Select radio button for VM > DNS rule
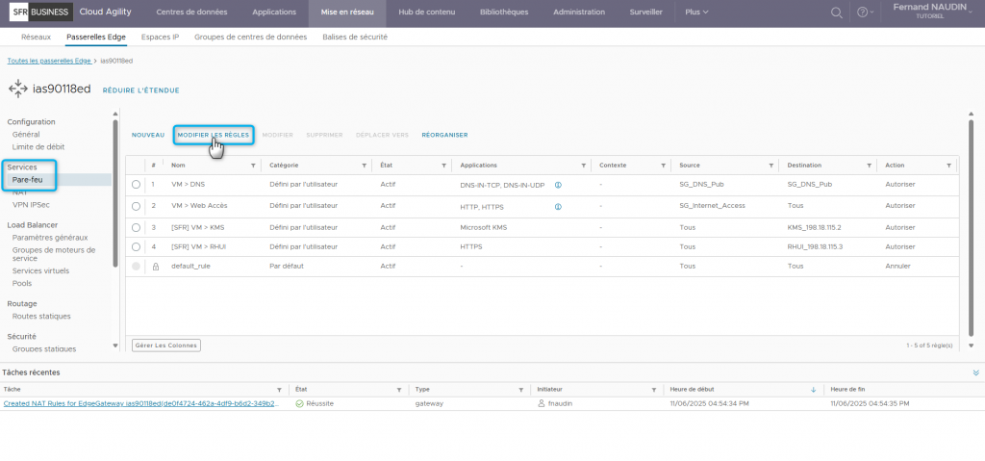Image resolution: width=985 pixels, height=461 pixels. (136, 184)
